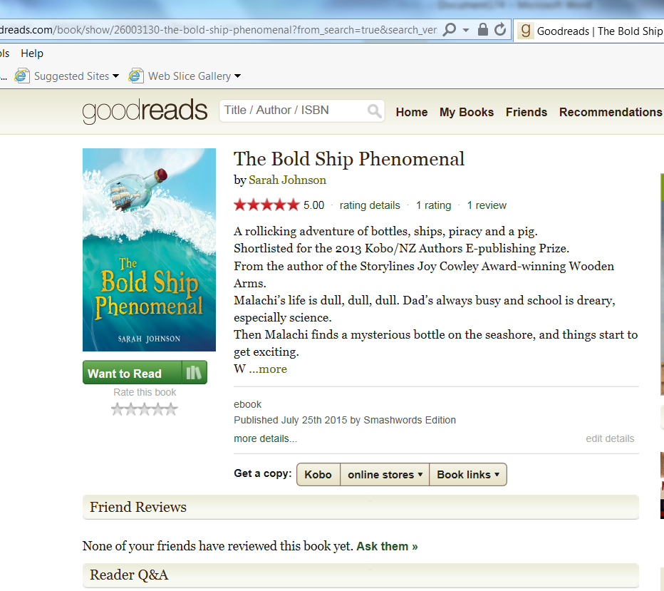Click the Suggested Sites favorite icon
664x591 pixels.
21,76
